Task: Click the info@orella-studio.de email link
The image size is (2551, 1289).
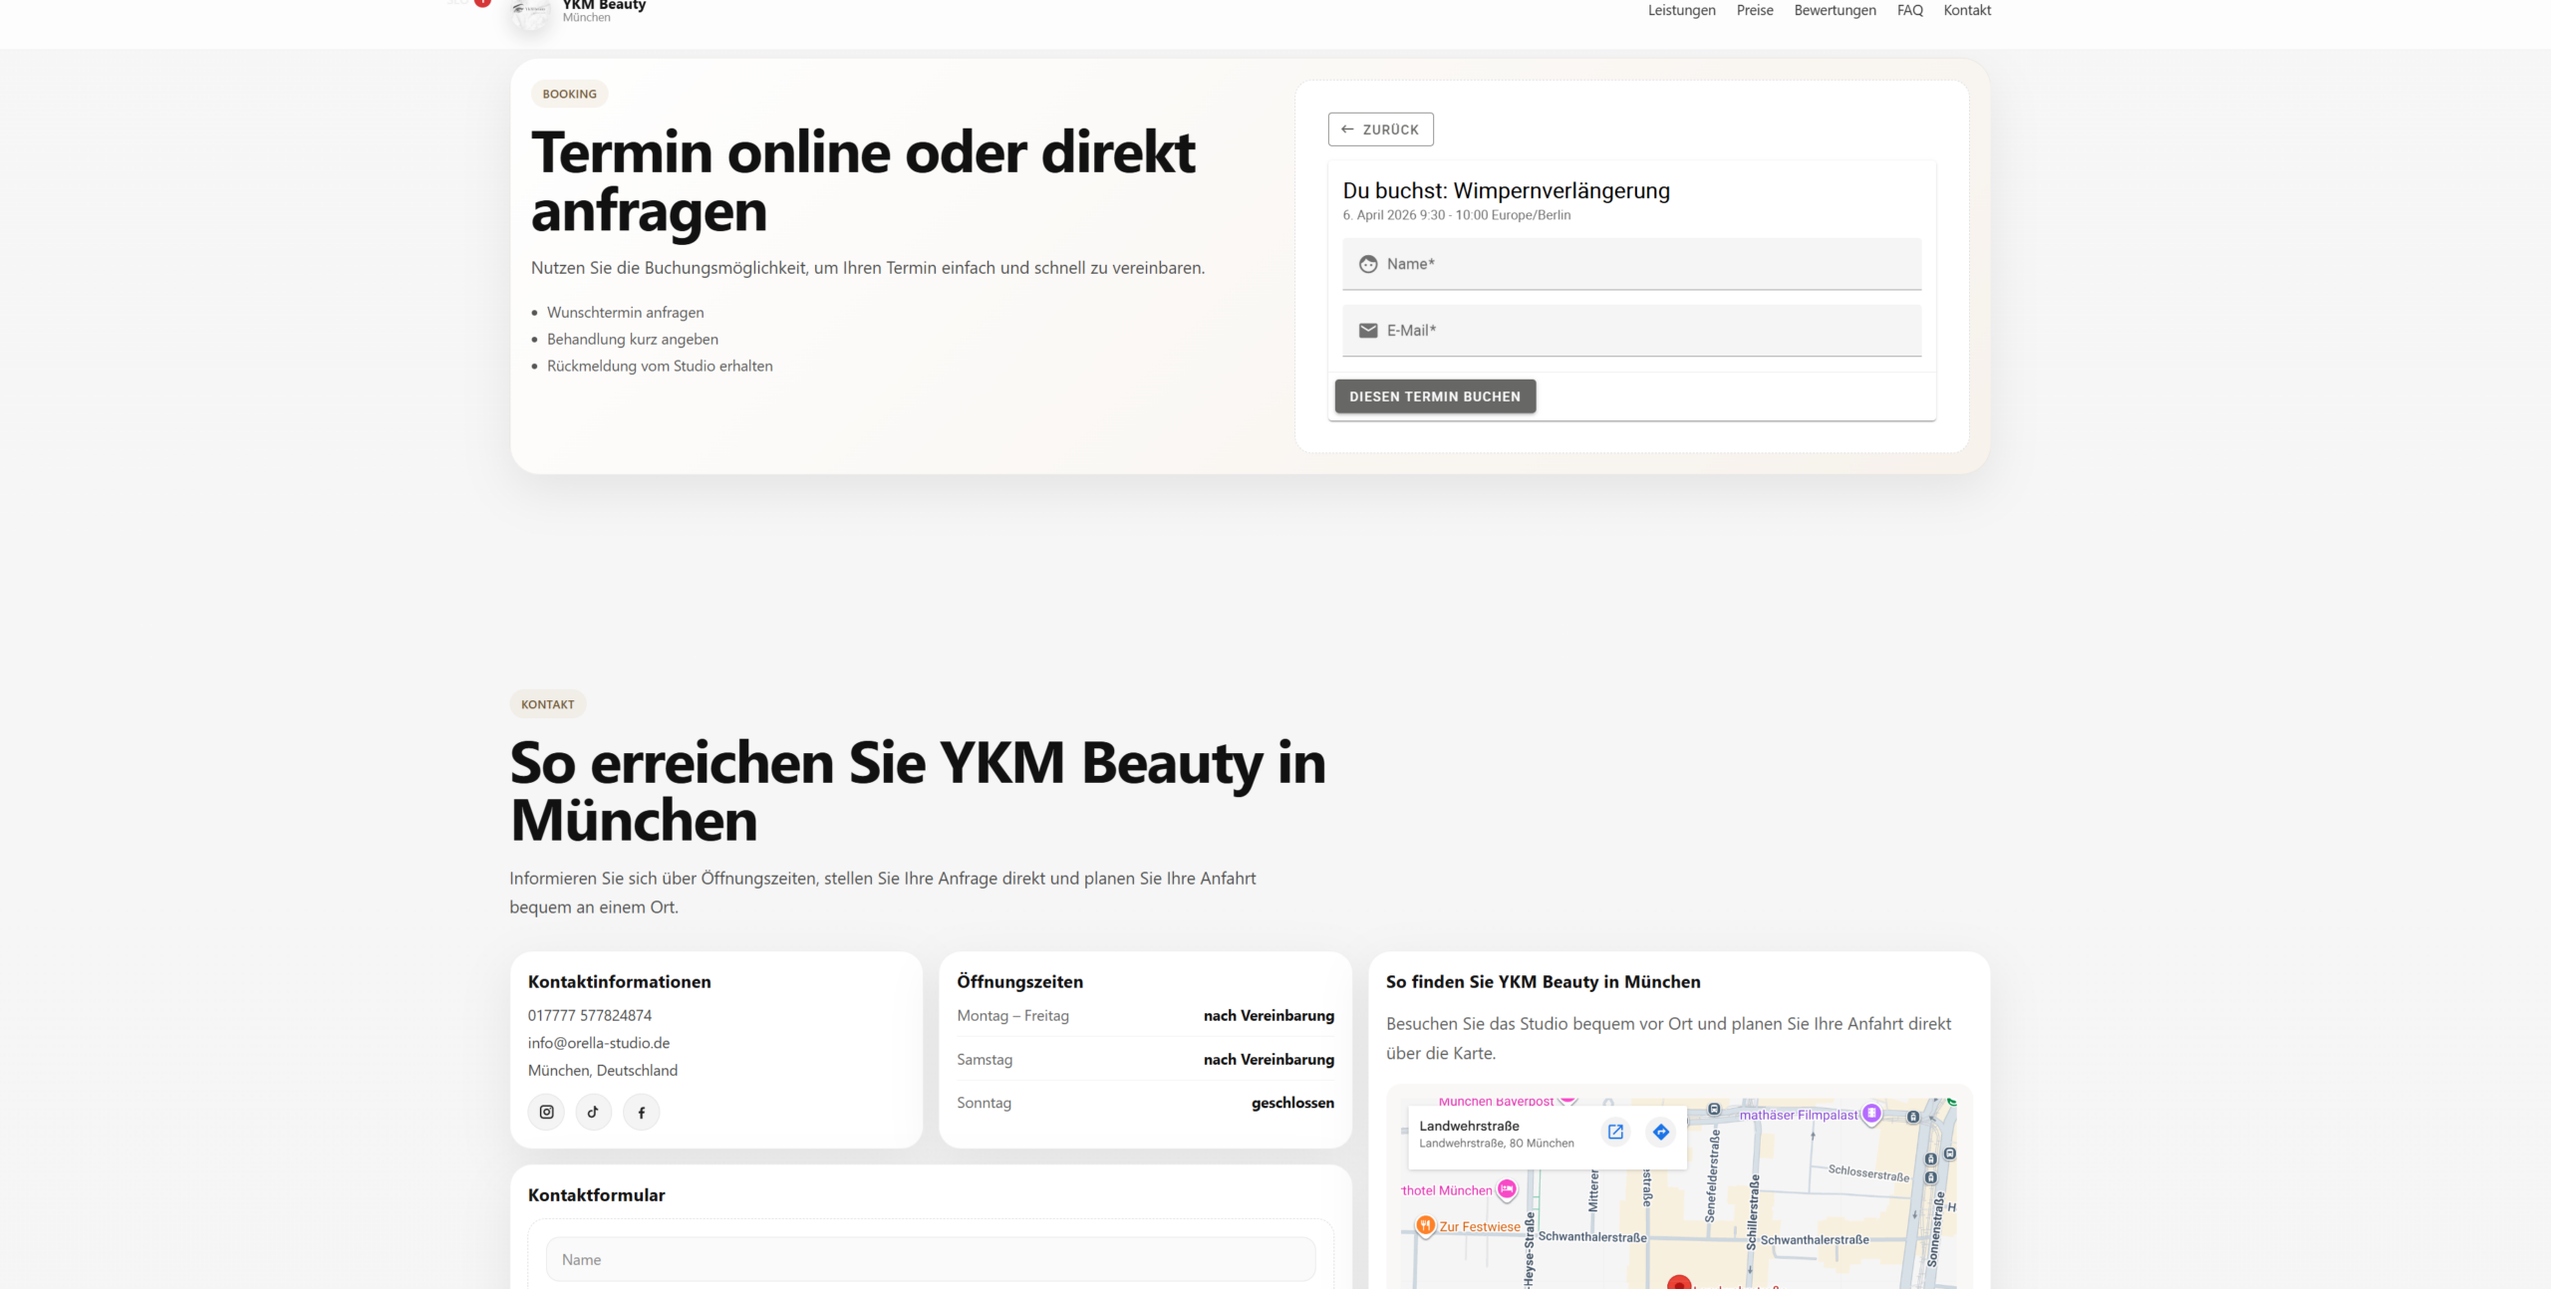Action: pos(598,1043)
